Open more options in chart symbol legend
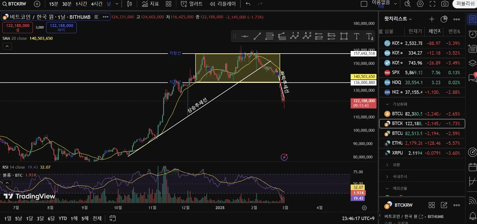Image resolution: width=477 pixels, height=224 pixels. click(105, 17)
